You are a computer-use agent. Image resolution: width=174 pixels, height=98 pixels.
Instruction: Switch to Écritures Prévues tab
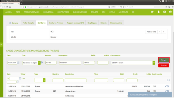point(56,23)
